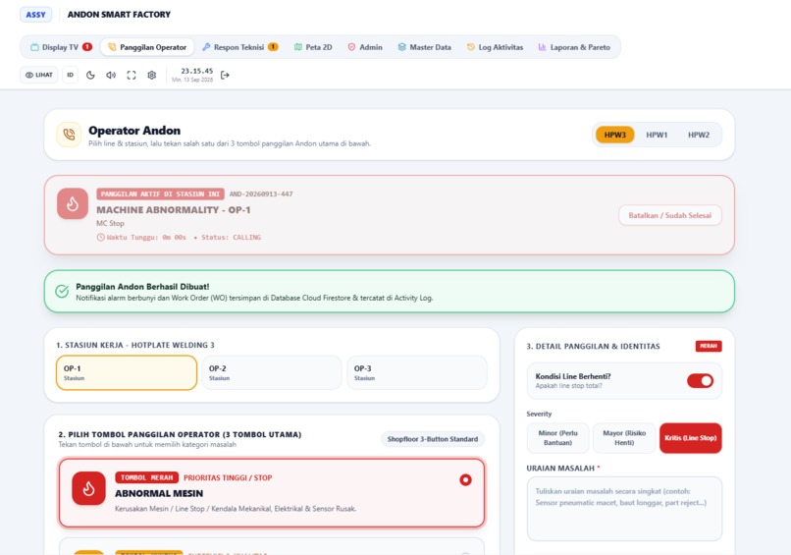Choose Mayor (Risiko Henti) severity
Viewport: 791px width, 555px height.
[624, 438]
